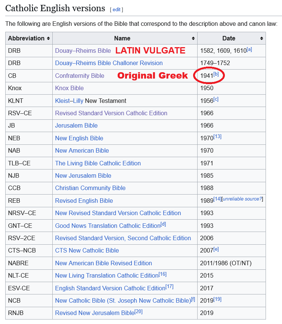282x324 pixels.
Task: Jump to footnote [b] beside 1941
Action: point(216,74)
